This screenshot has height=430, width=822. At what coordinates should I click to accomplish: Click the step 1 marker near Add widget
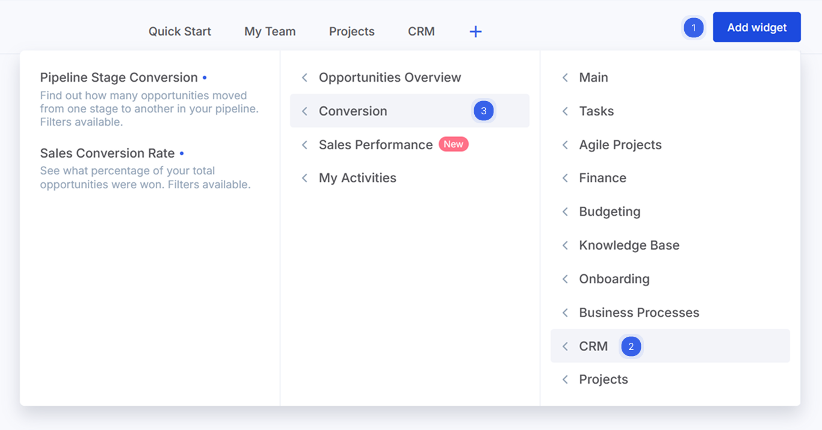pyautogui.click(x=693, y=28)
